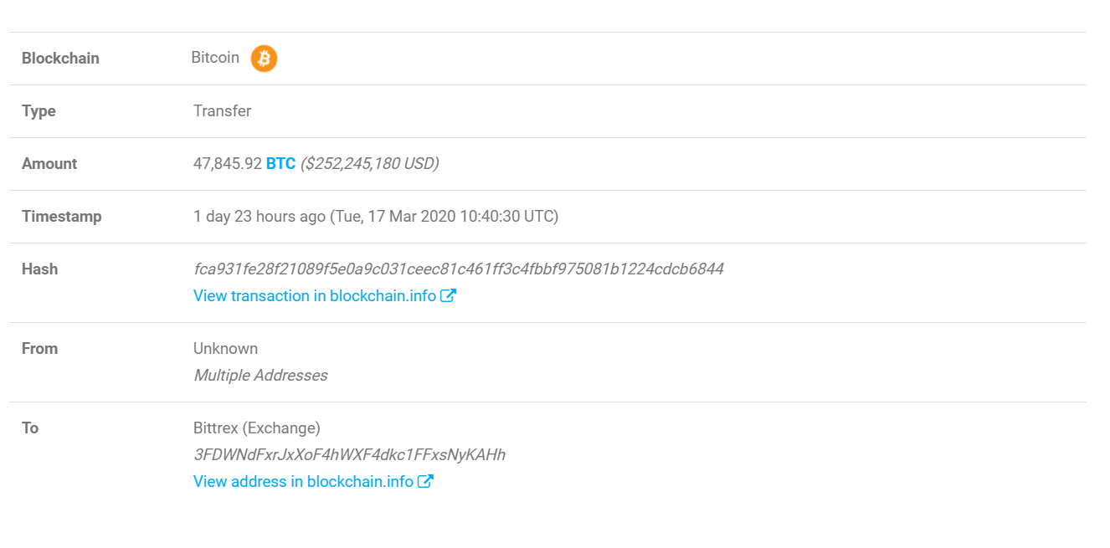This screenshot has height=548, width=1110.
Task: Click the USD value in parentheses
Action: 370,164
